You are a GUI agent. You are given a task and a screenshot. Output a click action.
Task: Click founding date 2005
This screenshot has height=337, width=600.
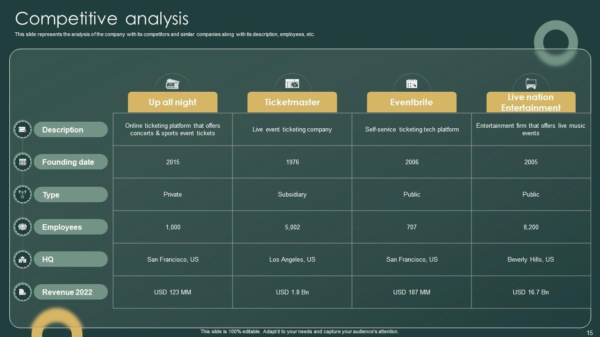click(x=531, y=162)
